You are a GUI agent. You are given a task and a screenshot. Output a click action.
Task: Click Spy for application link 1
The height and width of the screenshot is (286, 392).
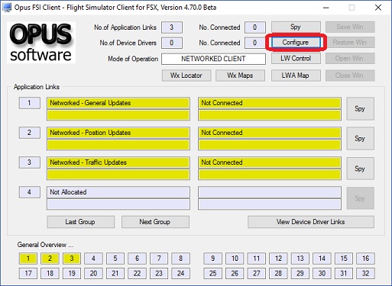click(x=360, y=109)
